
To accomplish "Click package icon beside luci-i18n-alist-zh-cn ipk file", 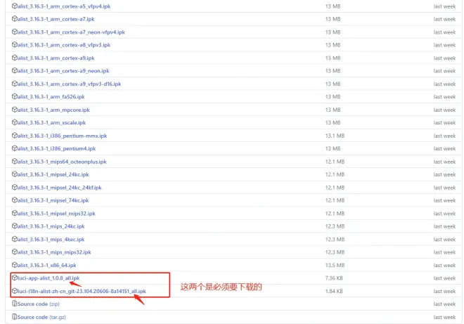I will click(15, 291).
